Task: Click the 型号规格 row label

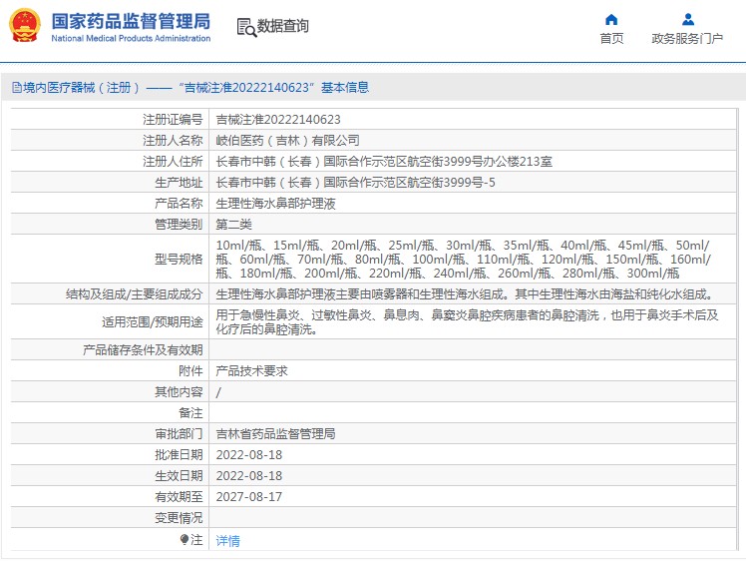Action: point(179,260)
